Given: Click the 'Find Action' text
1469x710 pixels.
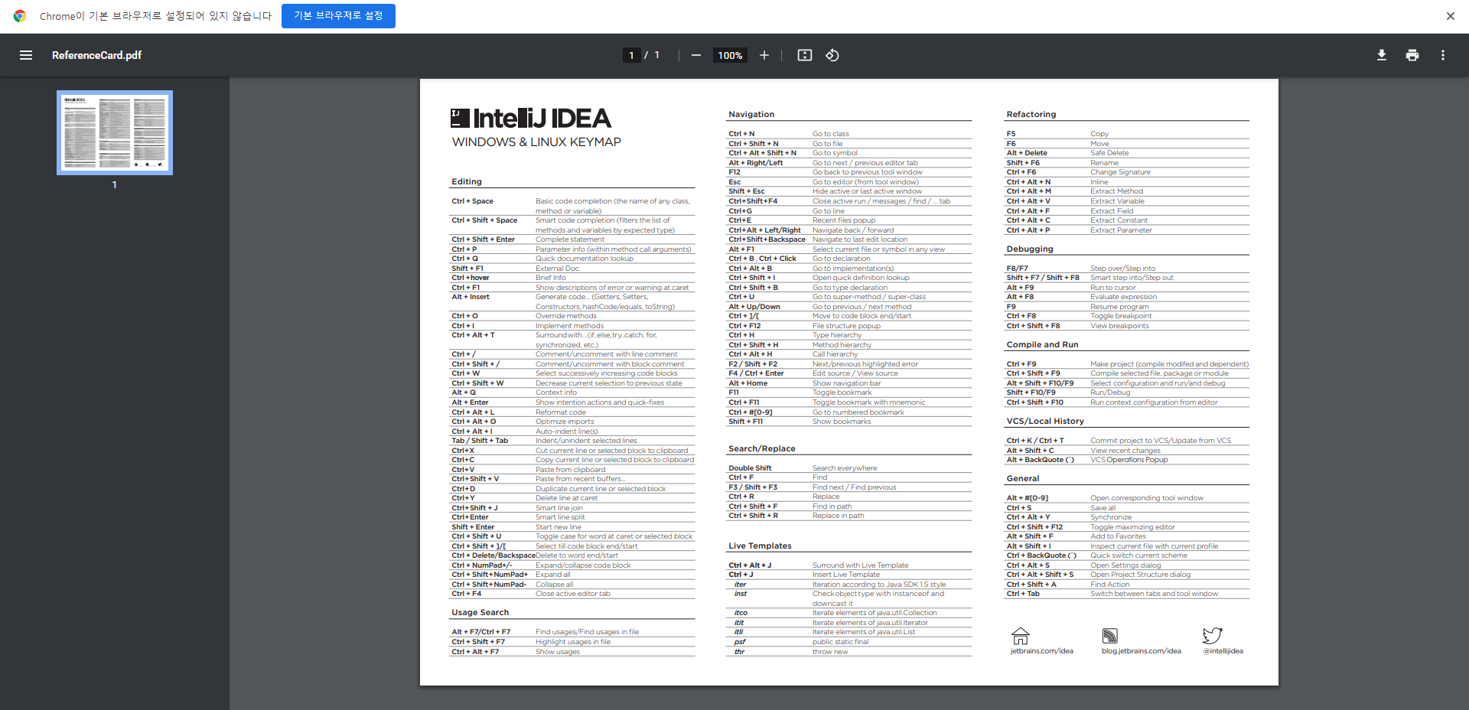Looking at the screenshot, I should 1109,585.
